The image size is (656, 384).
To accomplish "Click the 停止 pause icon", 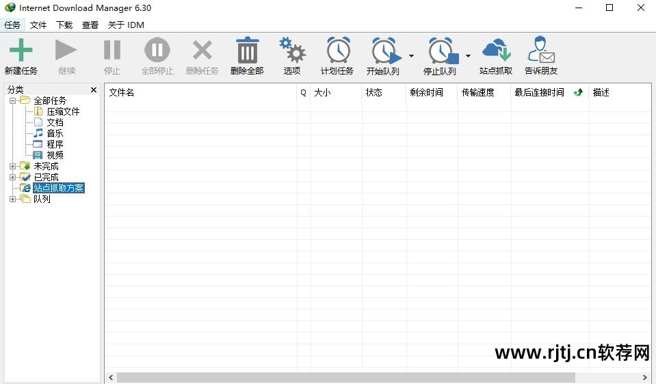I will coord(112,50).
